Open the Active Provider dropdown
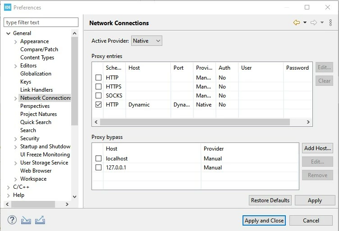The width and height of the screenshot is (339, 231). 147,41
